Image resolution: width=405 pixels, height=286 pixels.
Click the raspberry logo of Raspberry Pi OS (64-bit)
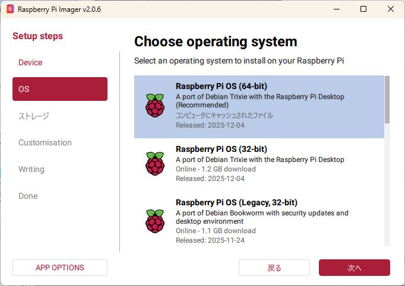(155, 106)
